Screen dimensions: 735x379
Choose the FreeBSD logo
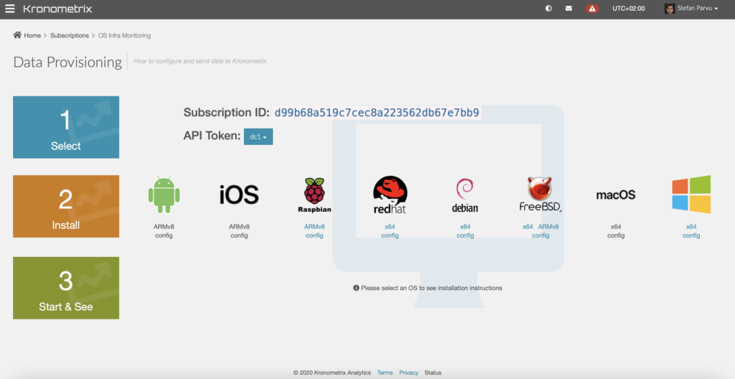point(540,195)
